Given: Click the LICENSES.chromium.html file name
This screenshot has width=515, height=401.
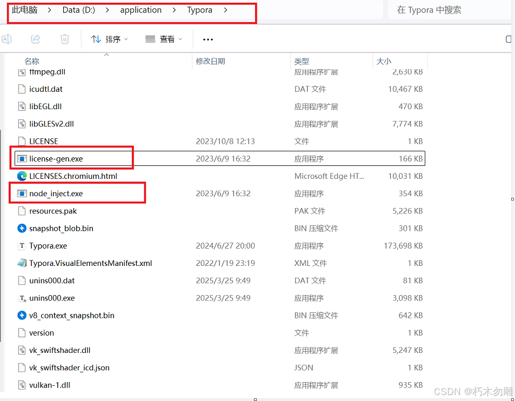Looking at the screenshot, I should (73, 176).
